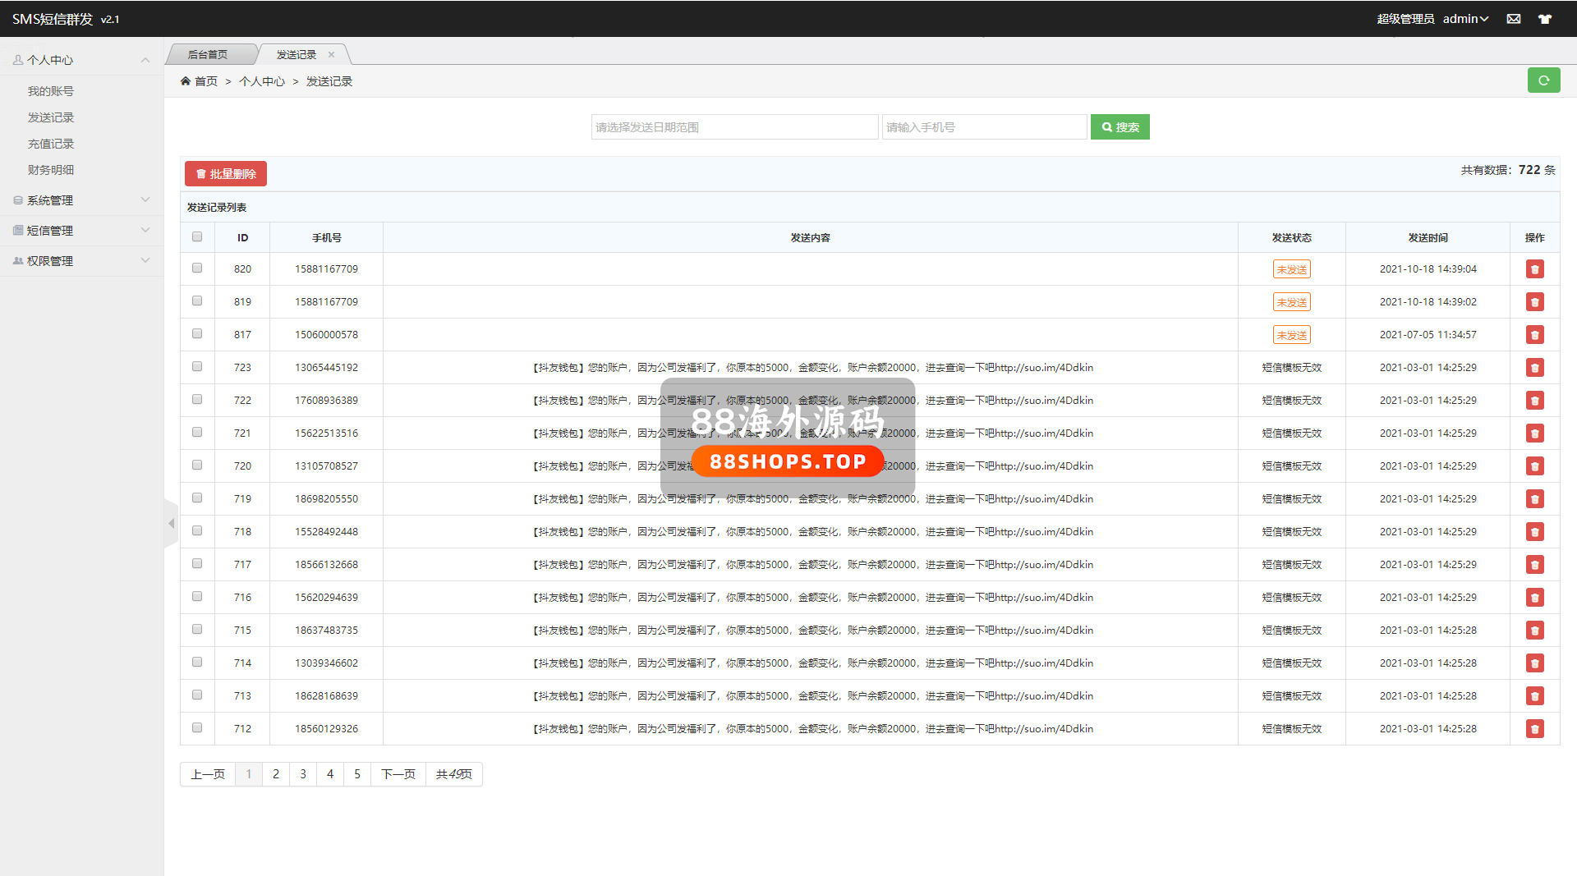Open the admin user dropdown
The image size is (1577, 876).
pos(1465,19)
